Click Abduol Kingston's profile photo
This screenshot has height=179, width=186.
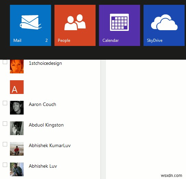(x=17, y=128)
